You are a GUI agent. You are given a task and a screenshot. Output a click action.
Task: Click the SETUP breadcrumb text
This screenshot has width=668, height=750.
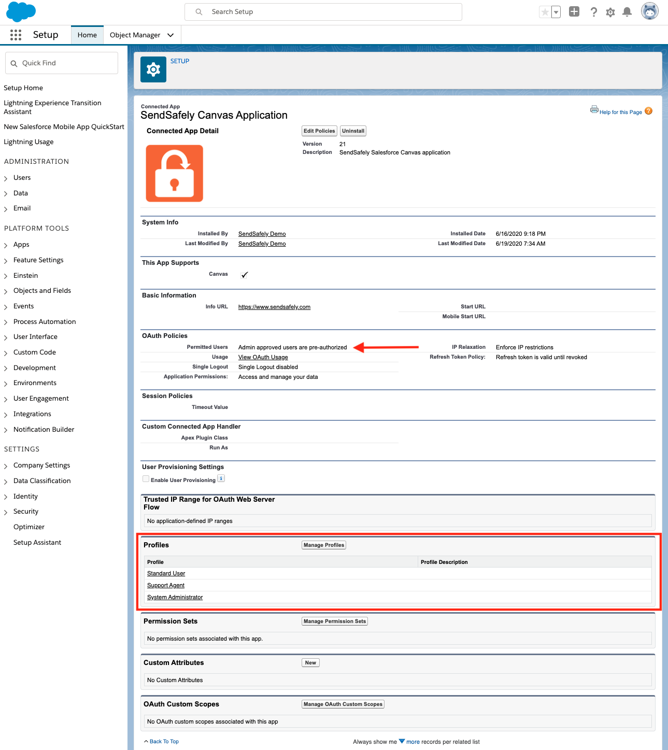pyautogui.click(x=180, y=61)
